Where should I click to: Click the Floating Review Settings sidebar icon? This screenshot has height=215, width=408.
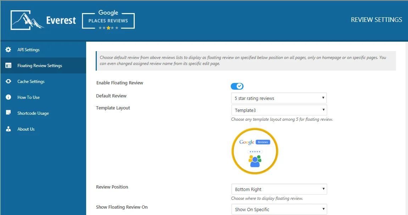8,65
